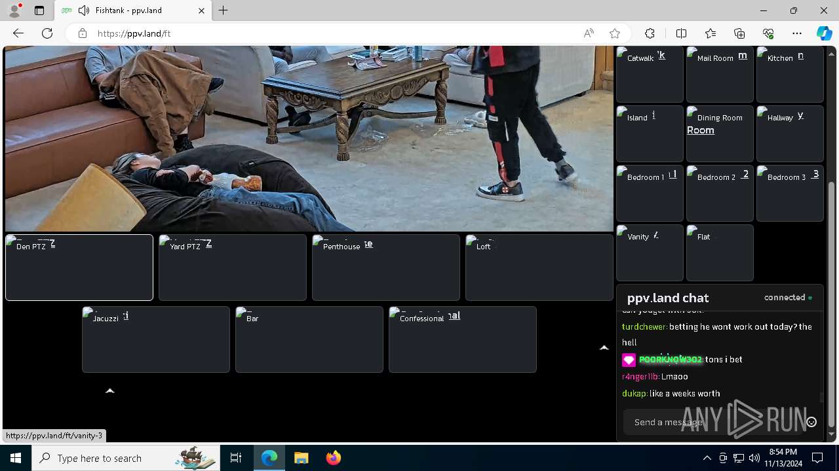Open the taskbar clock and calendar

(x=783, y=458)
